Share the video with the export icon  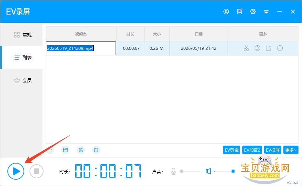pyautogui.click(x=269, y=48)
